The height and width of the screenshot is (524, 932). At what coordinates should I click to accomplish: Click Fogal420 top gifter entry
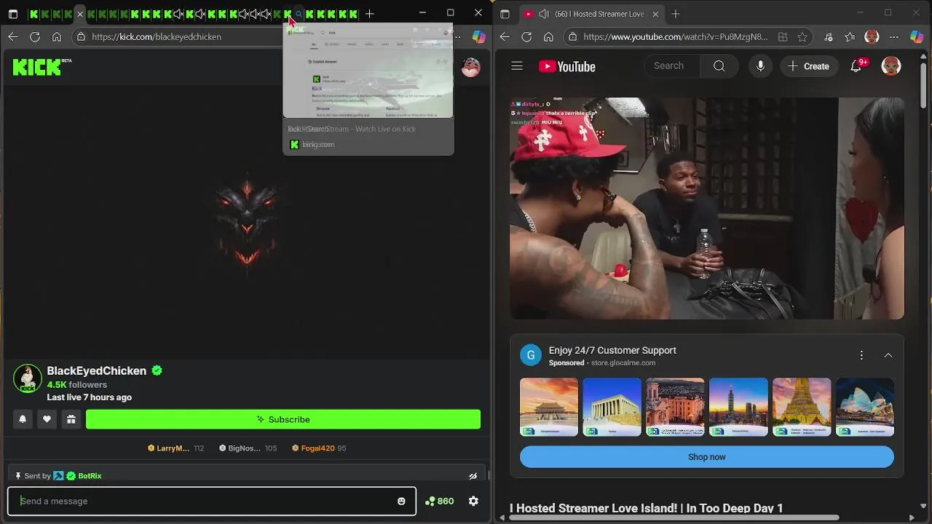(x=319, y=448)
